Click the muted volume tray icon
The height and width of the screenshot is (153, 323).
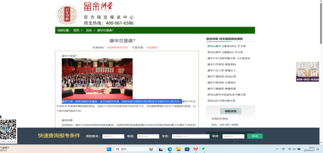[294, 149]
